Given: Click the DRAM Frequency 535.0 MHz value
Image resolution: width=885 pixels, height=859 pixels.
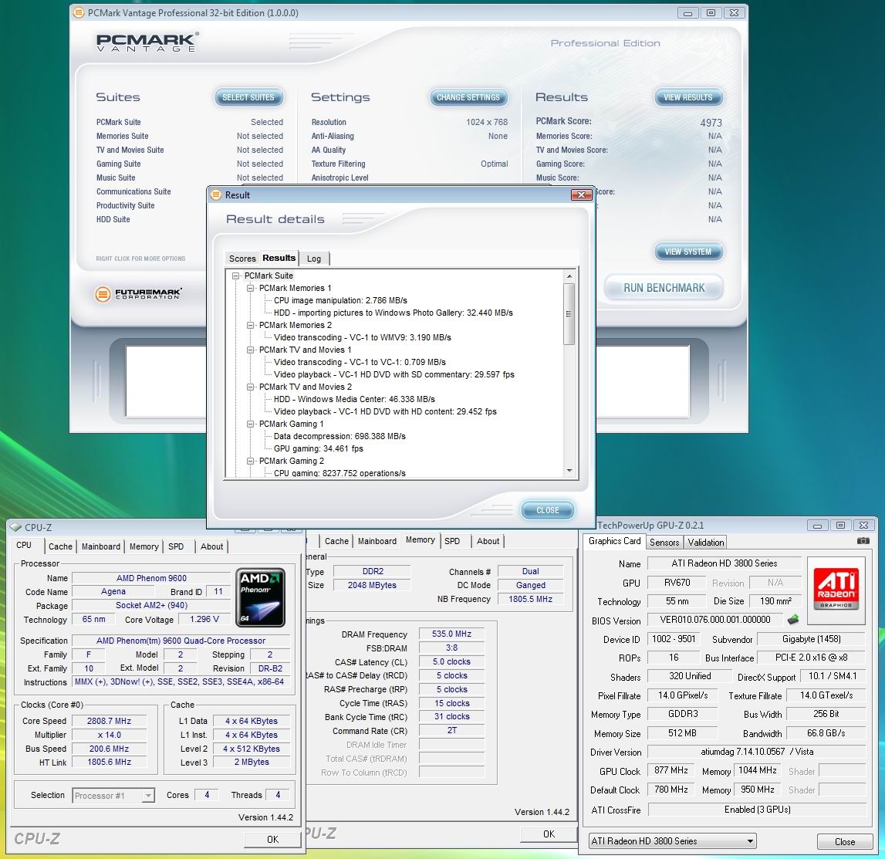Looking at the screenshot, I should 451,634.
